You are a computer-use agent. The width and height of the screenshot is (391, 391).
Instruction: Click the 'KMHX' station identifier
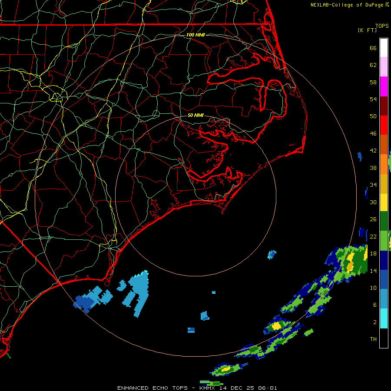[207, 388]
